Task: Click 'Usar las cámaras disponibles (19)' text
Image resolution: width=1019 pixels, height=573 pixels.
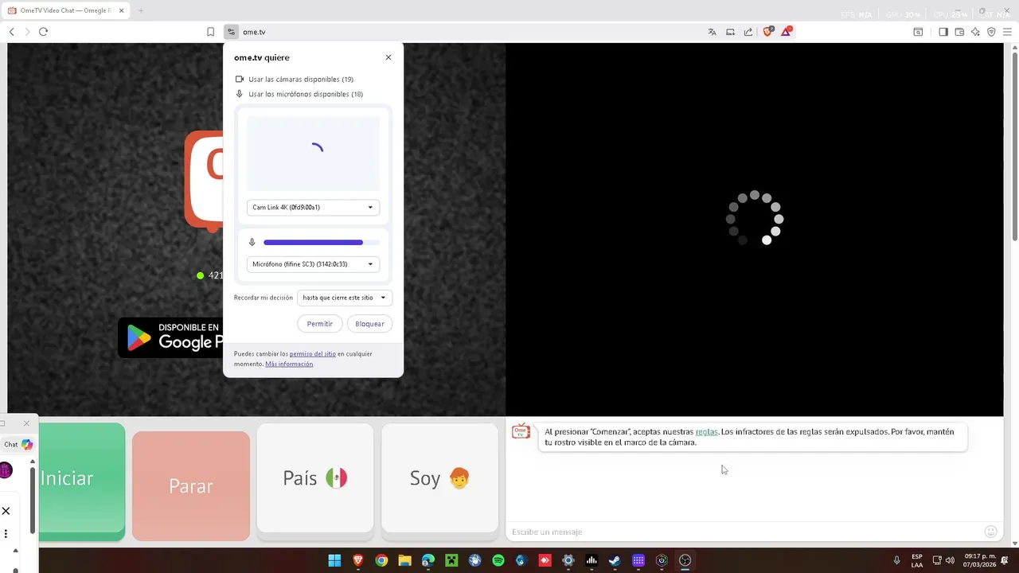Action: [x=301, y=80]
